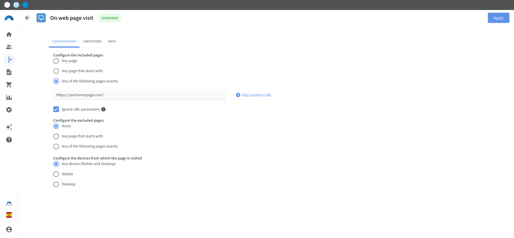Screen dimensions: 514x238
Task: Click the Unlimited badge
Action: coord(109,18)
